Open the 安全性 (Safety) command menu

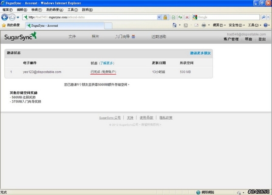pos(237,25)
